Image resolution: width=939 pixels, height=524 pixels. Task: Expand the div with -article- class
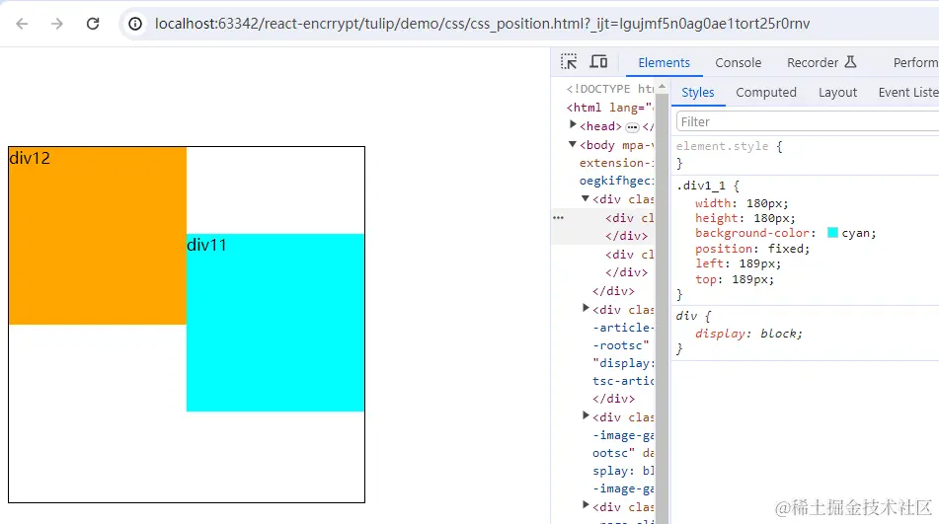[586, 308]
